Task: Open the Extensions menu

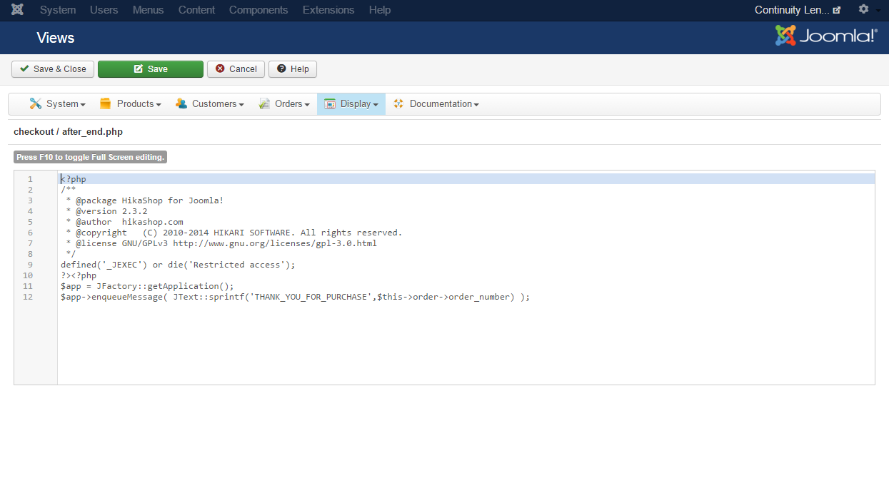Action: tap(328, 10)
